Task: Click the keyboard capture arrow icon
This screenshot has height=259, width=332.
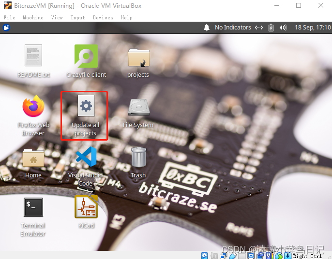Action: point(287,256)
